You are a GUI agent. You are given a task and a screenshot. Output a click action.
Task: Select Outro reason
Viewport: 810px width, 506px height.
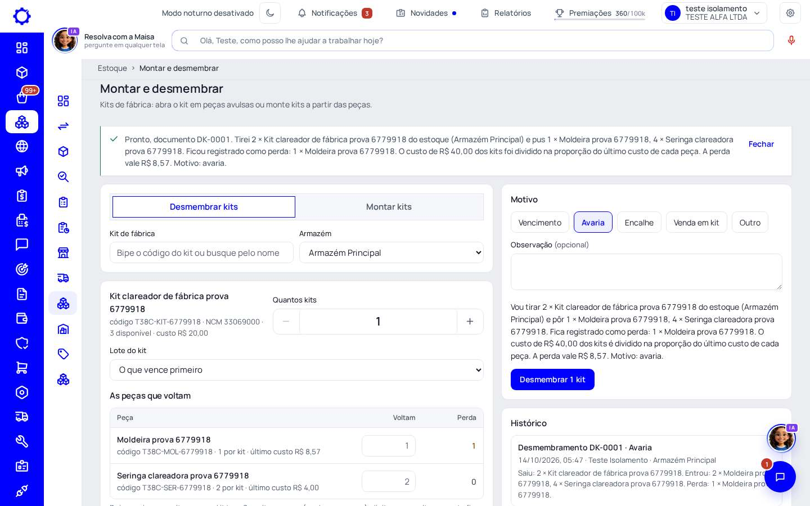(750, 222)
